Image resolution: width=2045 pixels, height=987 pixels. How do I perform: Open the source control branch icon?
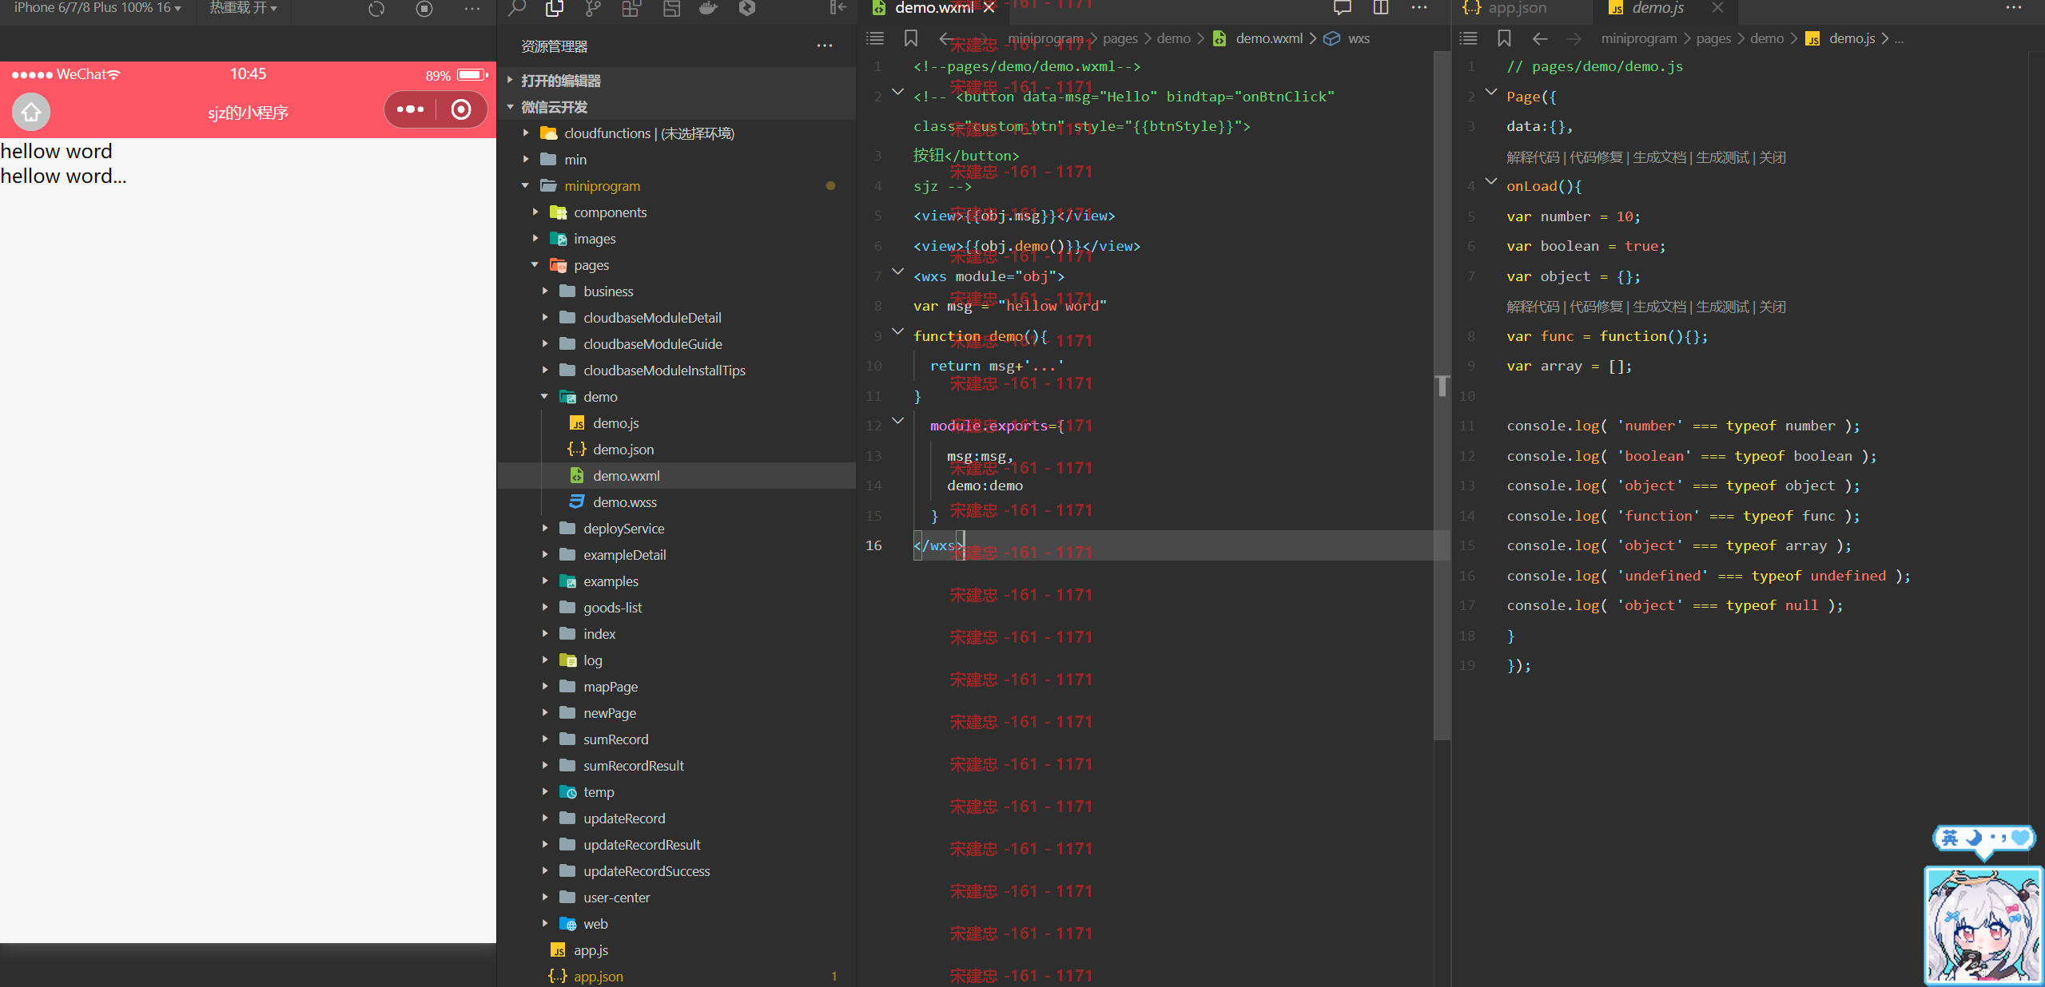pyautogui.click(x=592, y=8)
